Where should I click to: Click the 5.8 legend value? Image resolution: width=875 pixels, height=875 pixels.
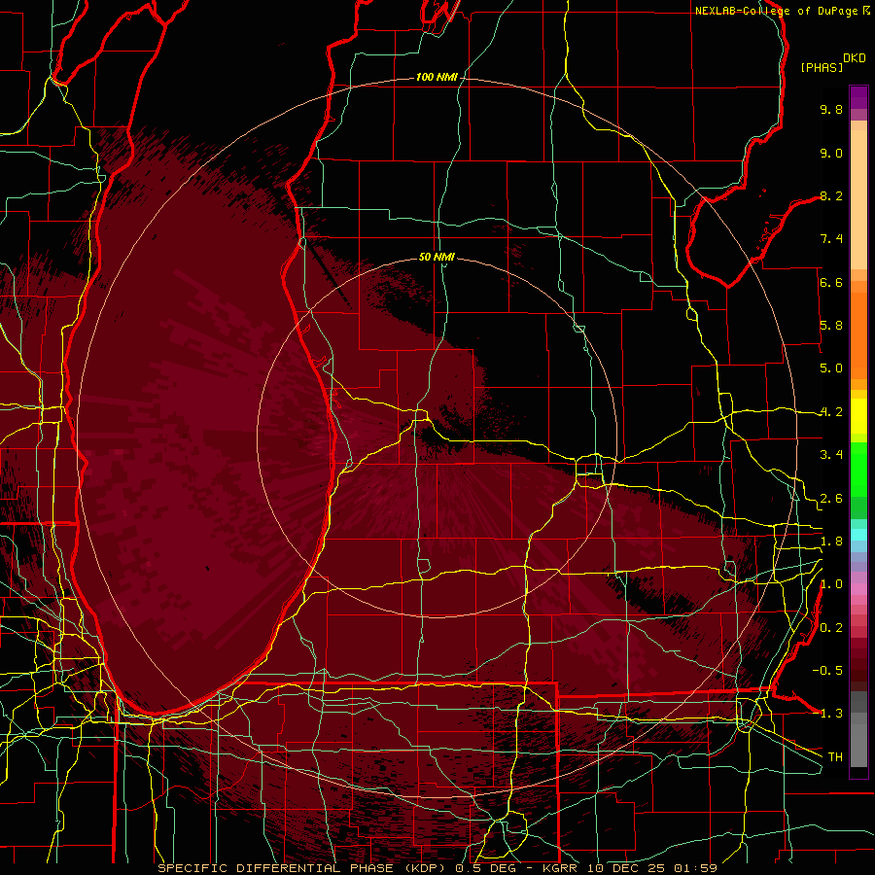(x=831, y=326)
